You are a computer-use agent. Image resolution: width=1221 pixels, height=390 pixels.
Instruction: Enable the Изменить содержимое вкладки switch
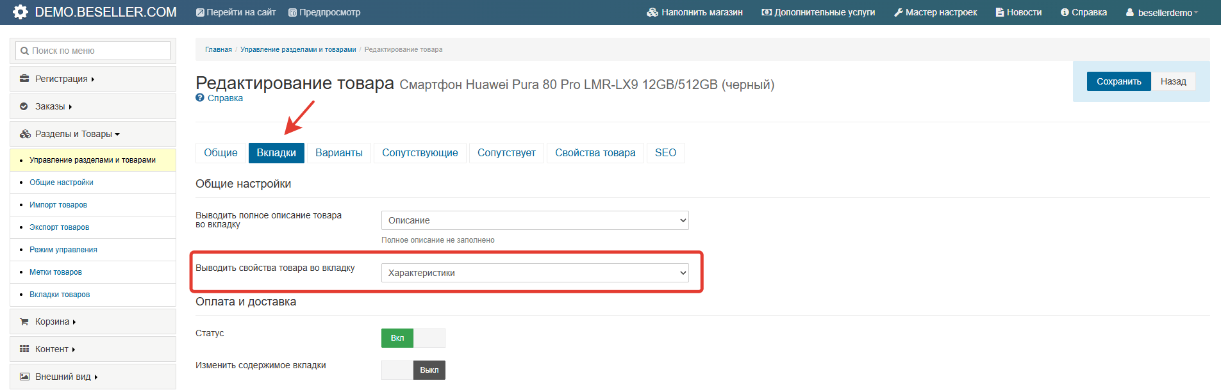click(413, 370)
